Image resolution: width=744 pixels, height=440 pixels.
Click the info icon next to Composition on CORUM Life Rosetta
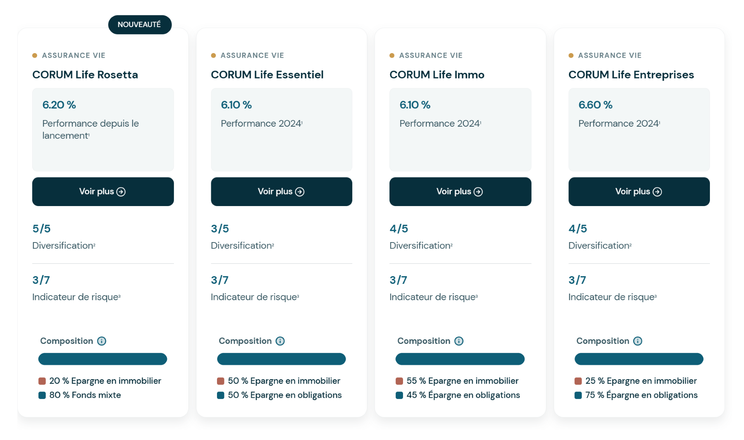tap(102, 341)
